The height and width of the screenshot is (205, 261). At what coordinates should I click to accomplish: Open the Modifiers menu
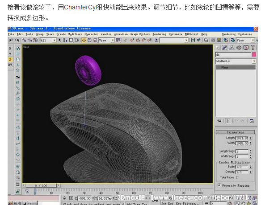point(75,34)
